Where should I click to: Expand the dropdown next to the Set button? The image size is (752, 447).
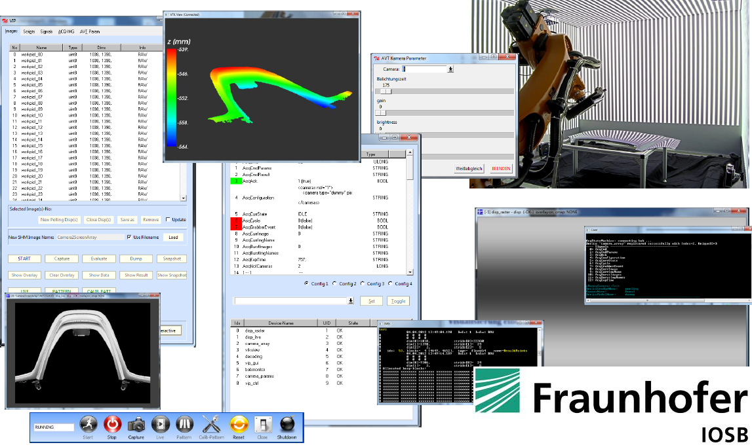click(350, 300)
